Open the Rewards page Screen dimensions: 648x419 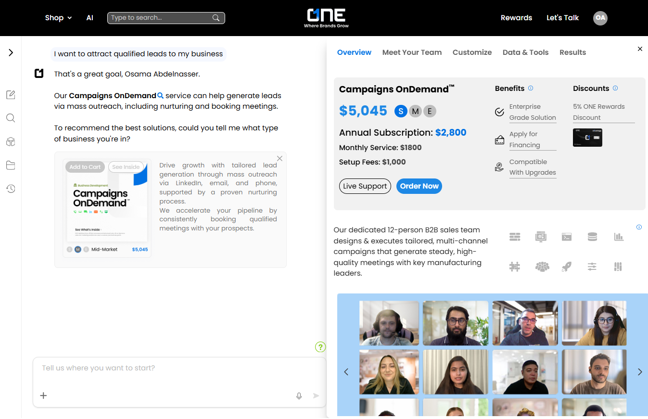516,18
